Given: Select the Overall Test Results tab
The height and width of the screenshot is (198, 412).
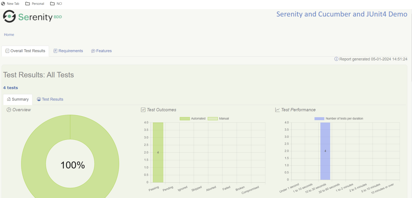Looking at the screenshot, I should tap(25, 51).
